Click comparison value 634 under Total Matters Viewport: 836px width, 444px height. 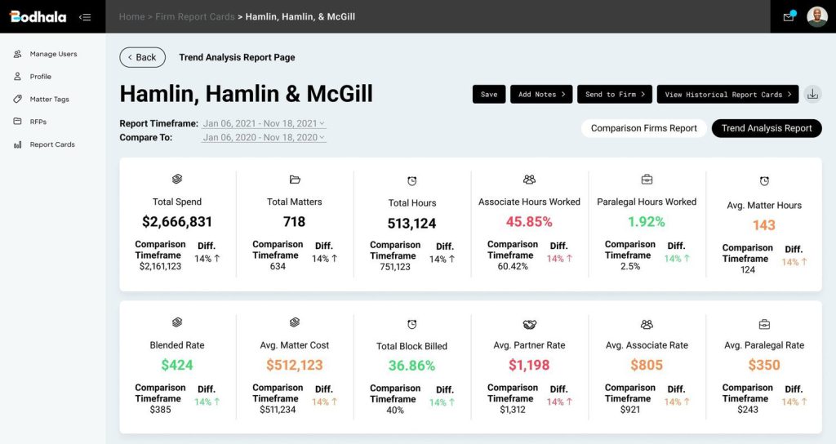[278, 267]
